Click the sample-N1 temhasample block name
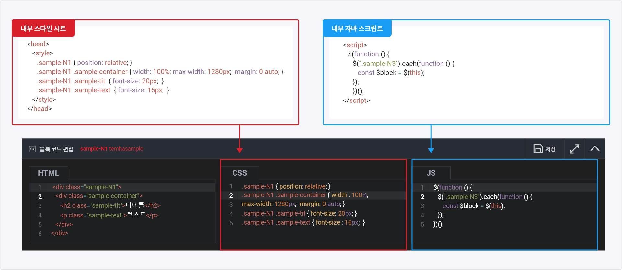Screen dimensions: 622x270 pyautogui.click(x=111, y=149)
